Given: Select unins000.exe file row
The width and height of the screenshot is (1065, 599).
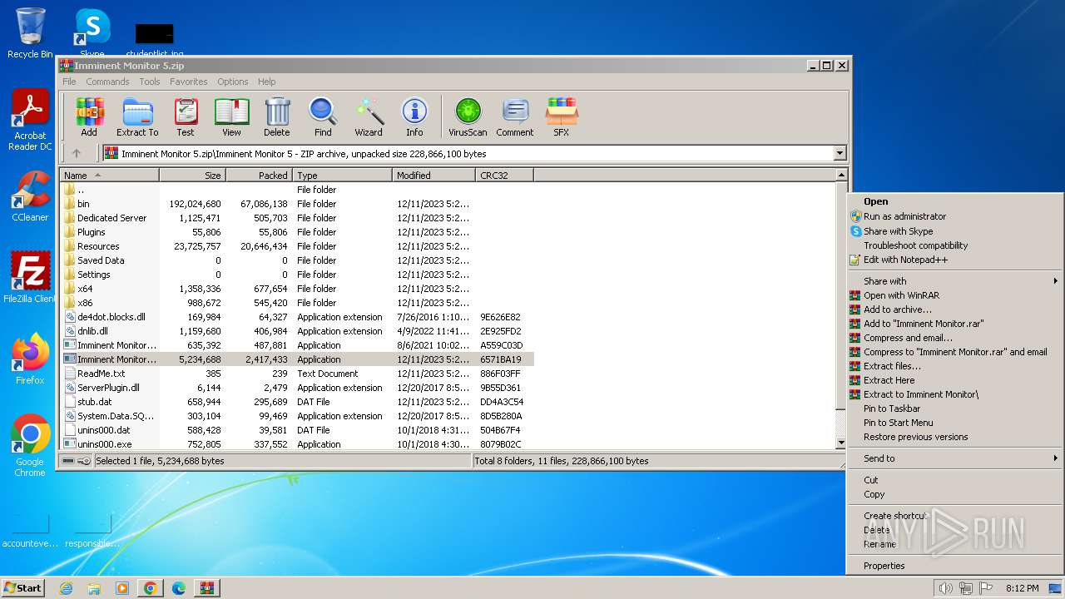Looking at the screenshot, I should (297, 444).
